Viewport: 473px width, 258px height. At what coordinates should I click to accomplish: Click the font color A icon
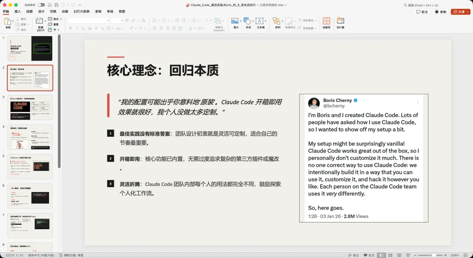coord(141,28)
